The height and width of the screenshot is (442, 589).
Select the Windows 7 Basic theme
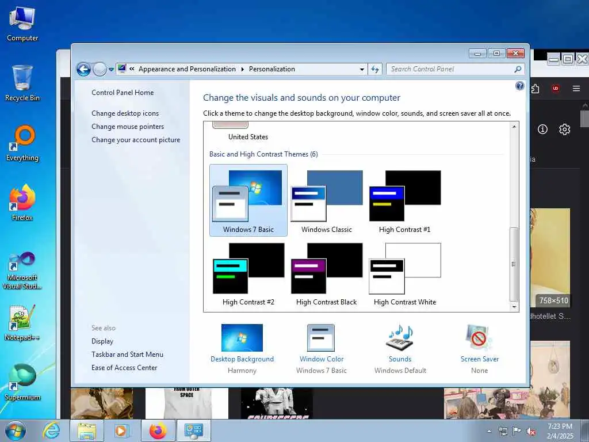(248, 200)
